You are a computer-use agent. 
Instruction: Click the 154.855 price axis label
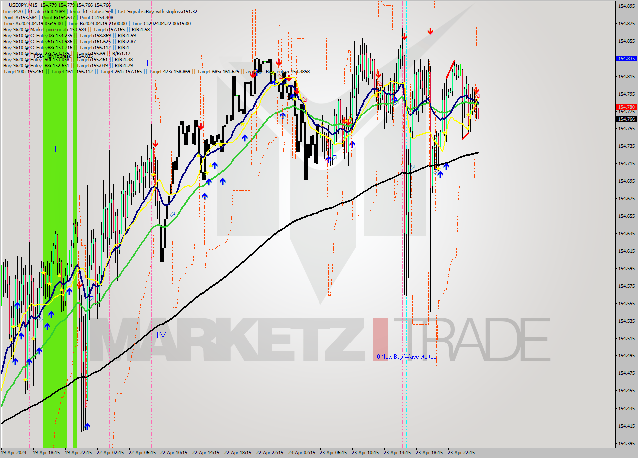pos(626,41)
